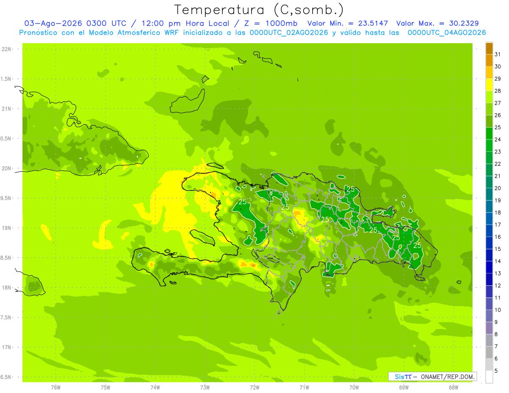
Task: Click the color bar segment between 8 and 9
Action: click(x=489, y=328)
